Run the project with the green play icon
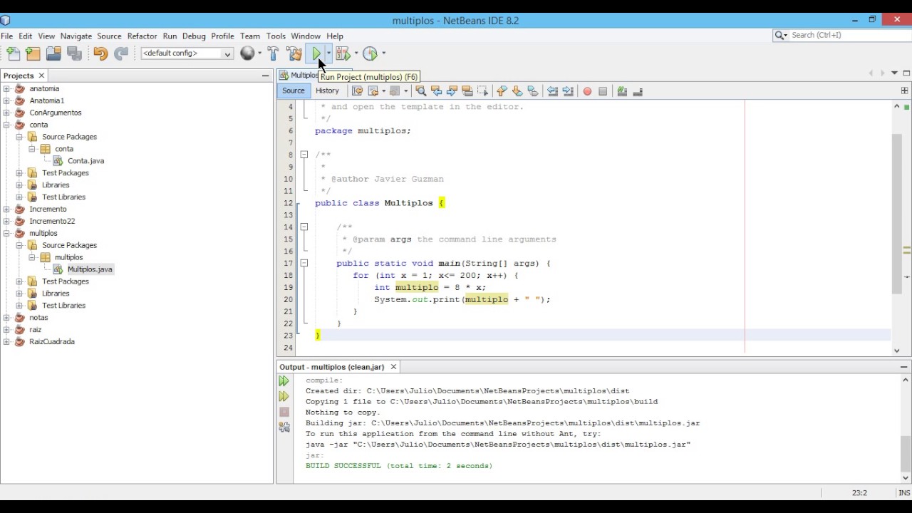The height and width of the screenshot is (513, 912). click(x=316, y=53)
